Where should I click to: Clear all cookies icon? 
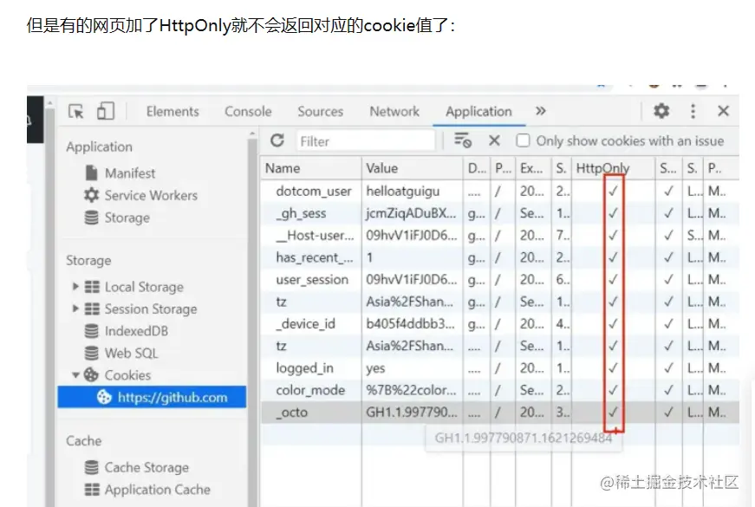[x=463, y=140]
